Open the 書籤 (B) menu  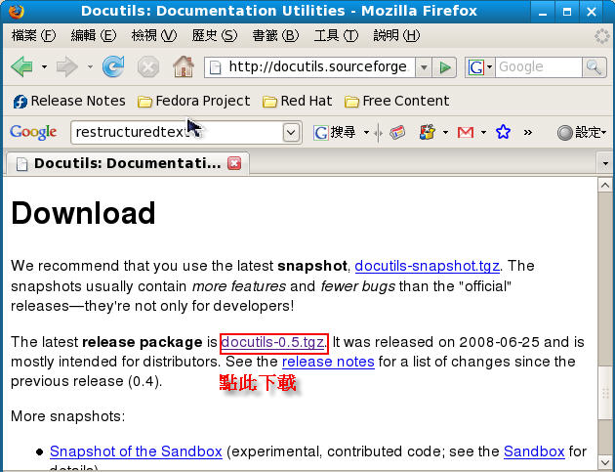pyautogui.click(x=275, y=36)
